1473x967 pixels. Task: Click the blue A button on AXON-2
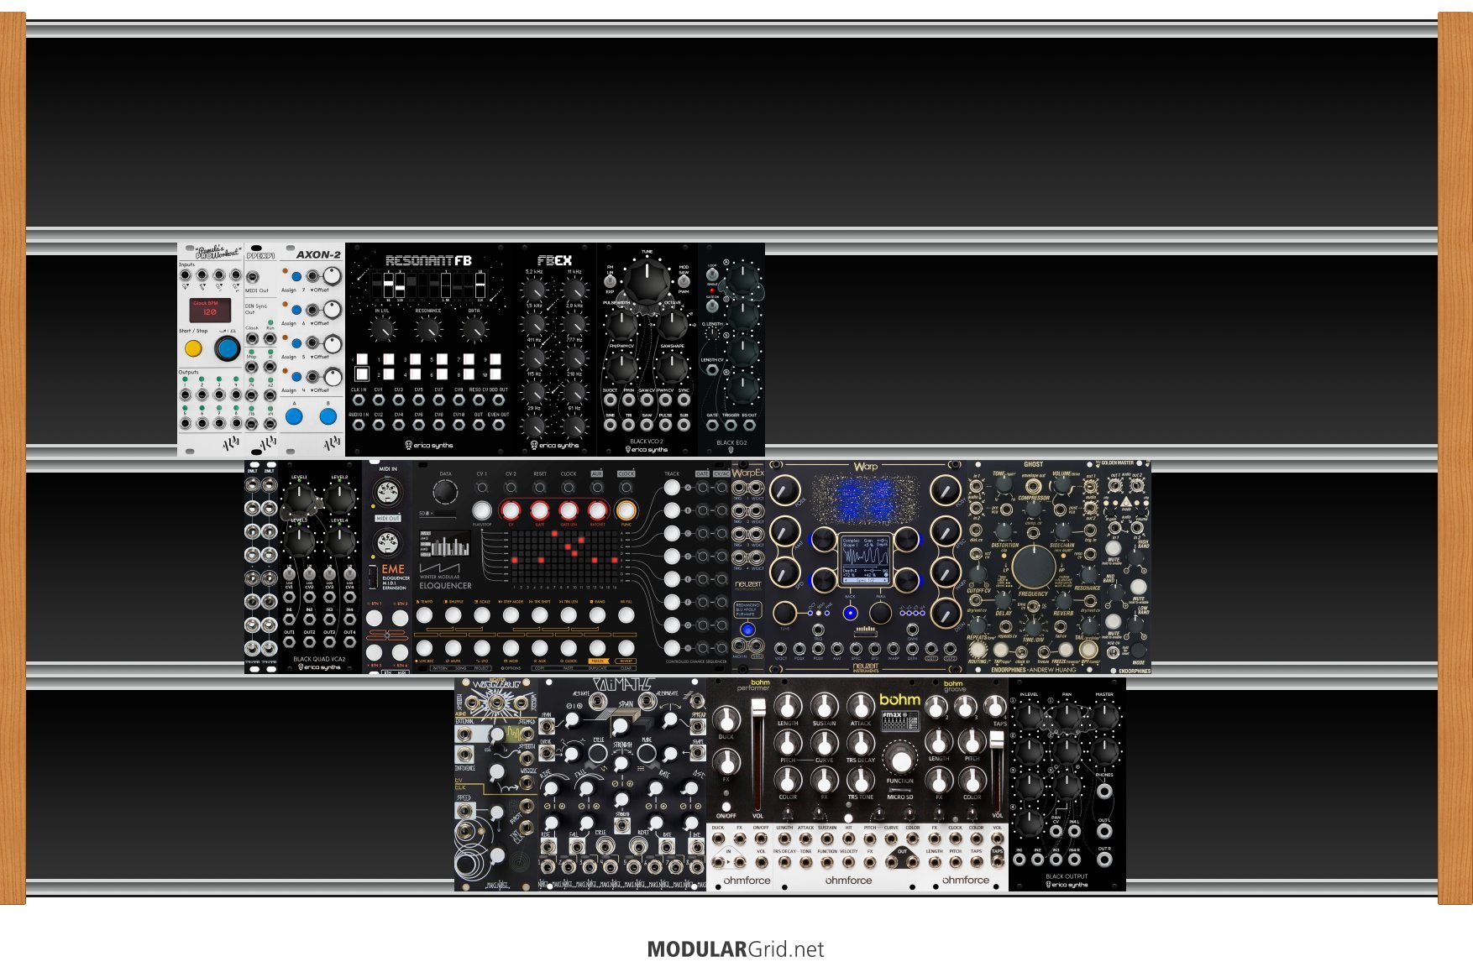(x=294, y=416)
